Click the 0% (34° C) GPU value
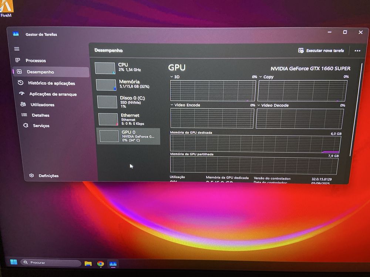This screenshot has width=370, height=277. point(131,140)
